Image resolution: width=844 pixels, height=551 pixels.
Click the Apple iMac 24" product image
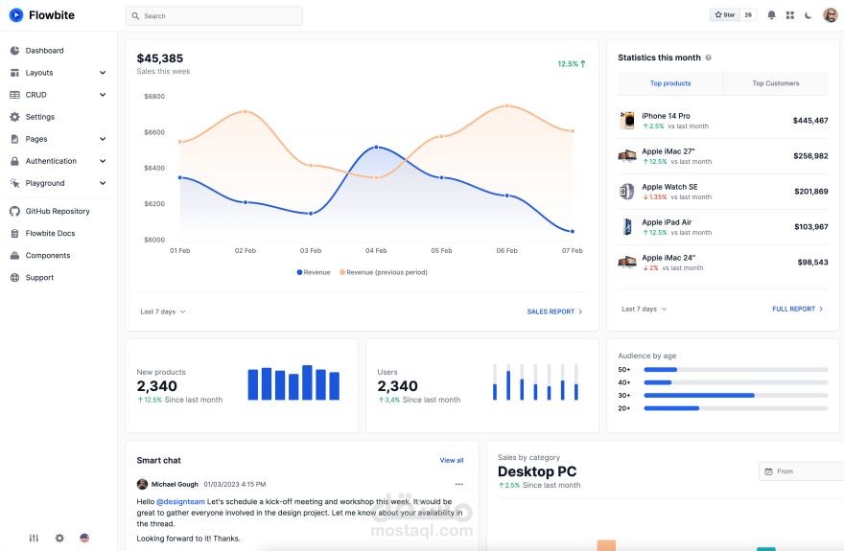pos(626,263)
